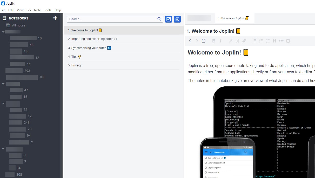Click the 'Welcome to Joplin!' heading in note body
Image resolution: width=315 pixels, height=178 pixels.
[218, 52]
